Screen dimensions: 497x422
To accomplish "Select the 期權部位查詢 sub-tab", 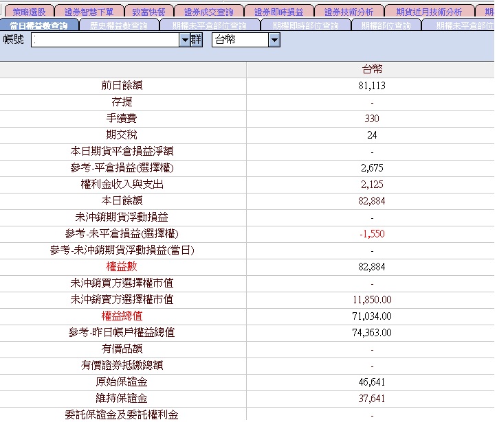I will 386,25.
